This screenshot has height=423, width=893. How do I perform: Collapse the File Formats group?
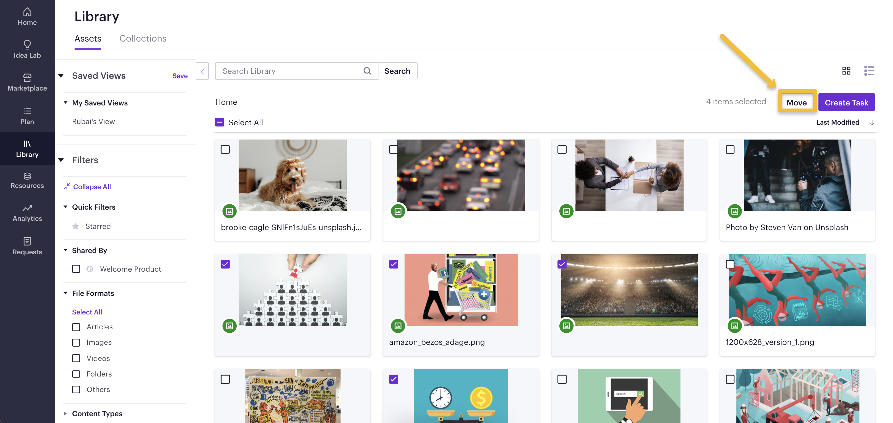(x=66, y=293)
